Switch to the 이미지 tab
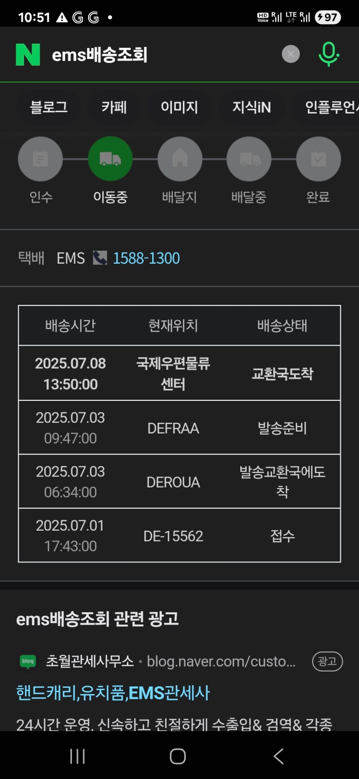The width and height of the screenshot is (359, 779). [179, 107]
